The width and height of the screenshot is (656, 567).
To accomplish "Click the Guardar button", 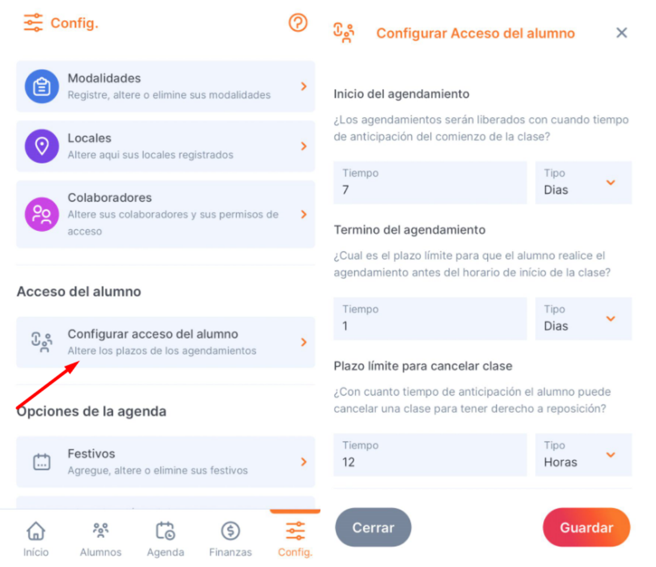I will tap(586, 527).
